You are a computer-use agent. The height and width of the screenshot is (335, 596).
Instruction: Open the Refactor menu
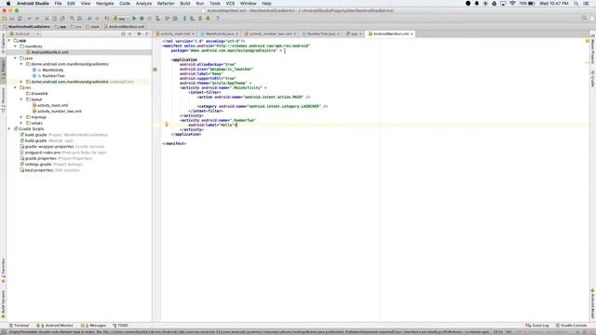click(166, 4)
